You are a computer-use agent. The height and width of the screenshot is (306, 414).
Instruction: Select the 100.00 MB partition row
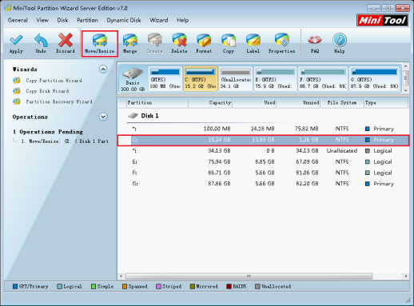pos(263,129)
